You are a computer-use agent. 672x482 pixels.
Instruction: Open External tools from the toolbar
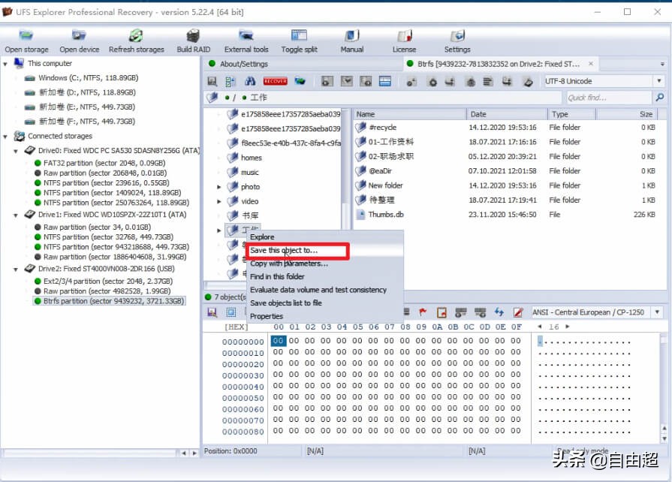pyautogui.click(x=246, y=35)
